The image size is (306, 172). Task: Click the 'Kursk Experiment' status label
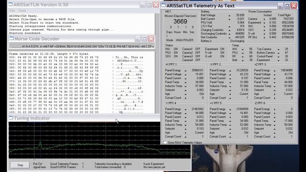153,164
